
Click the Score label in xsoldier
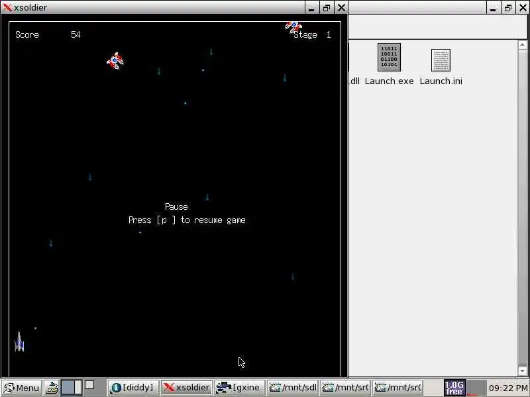(27, 35)
